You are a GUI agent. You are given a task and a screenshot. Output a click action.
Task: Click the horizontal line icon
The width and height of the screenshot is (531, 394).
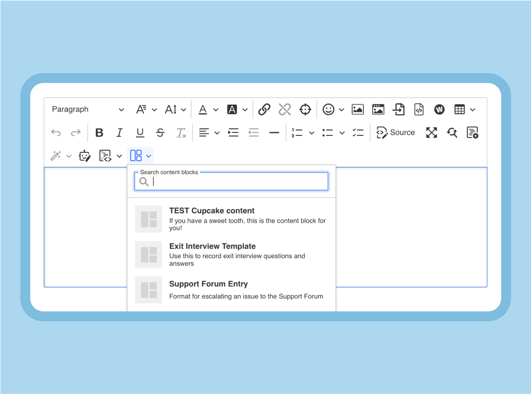tap(274, 133)
